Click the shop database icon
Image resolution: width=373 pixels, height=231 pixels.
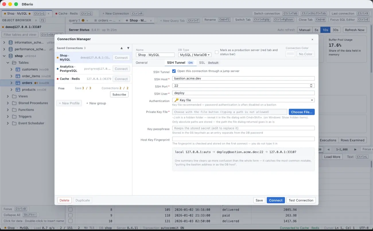(11, 56)
